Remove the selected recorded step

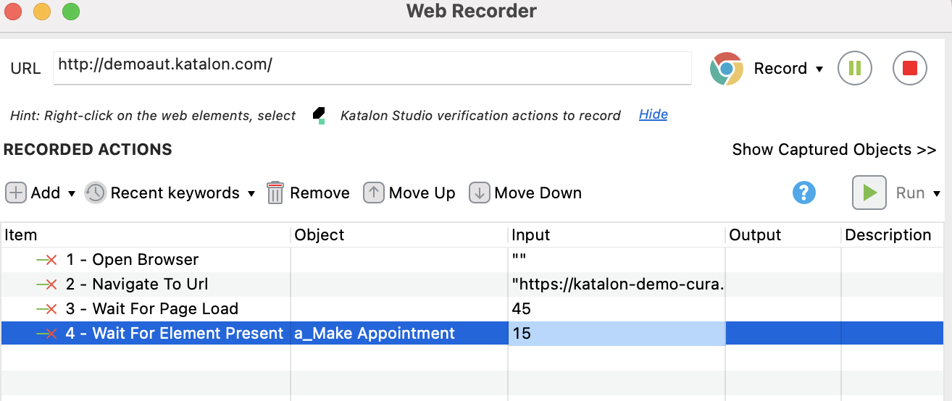point(309,193)
